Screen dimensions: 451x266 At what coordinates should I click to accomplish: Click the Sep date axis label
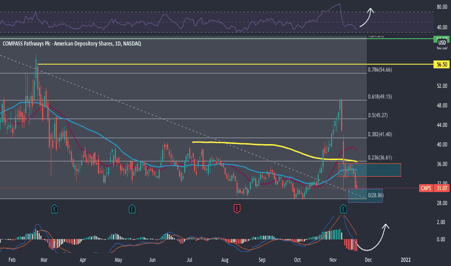click(262, 260)
